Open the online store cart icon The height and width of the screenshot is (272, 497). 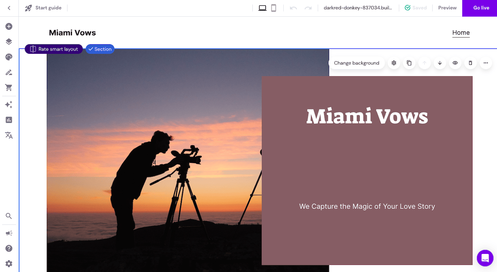[9, 87]
